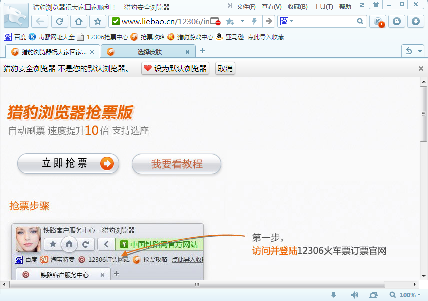Open the Baidu search engine selector dropdown
Image resolution: width=428 pixels, height=301 pixels.
286,21
